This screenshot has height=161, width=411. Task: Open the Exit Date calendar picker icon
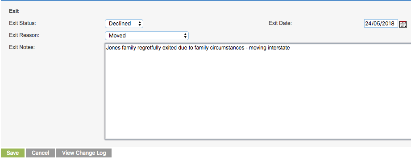403,24
